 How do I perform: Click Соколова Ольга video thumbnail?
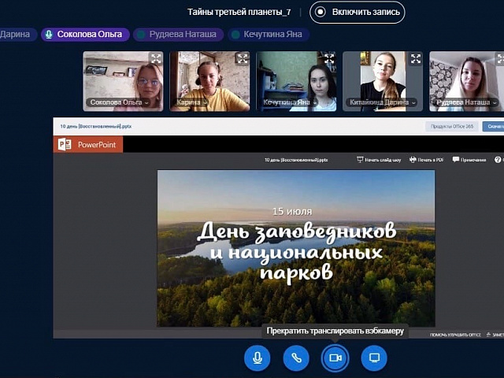pyautogui.click(x=123, y=81)
